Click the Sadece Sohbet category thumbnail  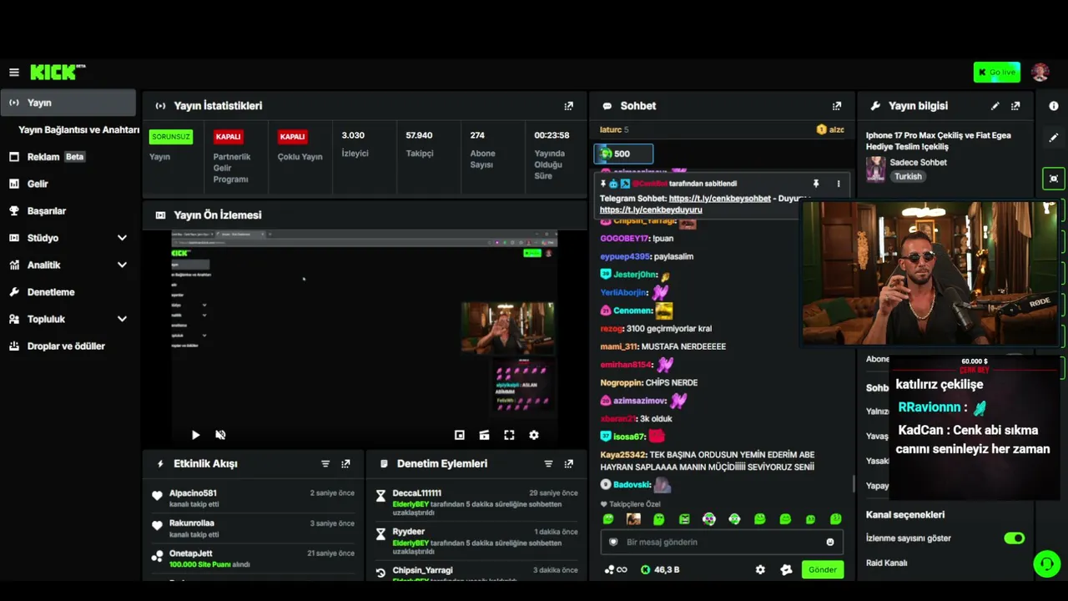(875, 169)
